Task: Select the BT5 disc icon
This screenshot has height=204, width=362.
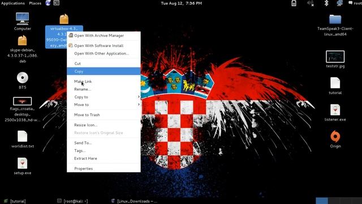Action: pos(23,78)
